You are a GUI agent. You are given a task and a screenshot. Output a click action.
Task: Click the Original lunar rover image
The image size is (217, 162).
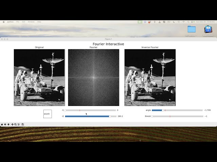pyautogui.click(x=39, y=77)
